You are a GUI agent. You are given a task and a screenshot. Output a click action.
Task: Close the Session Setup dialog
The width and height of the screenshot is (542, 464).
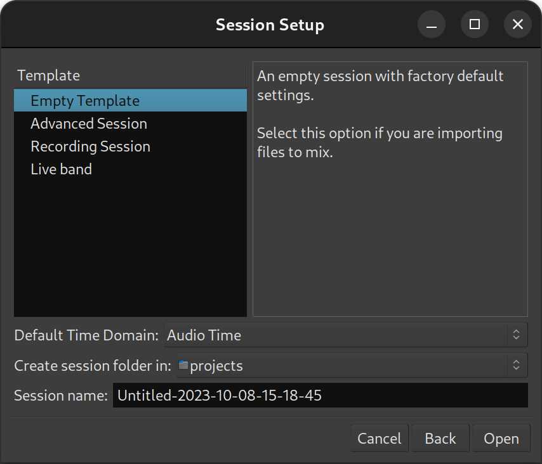517,24
